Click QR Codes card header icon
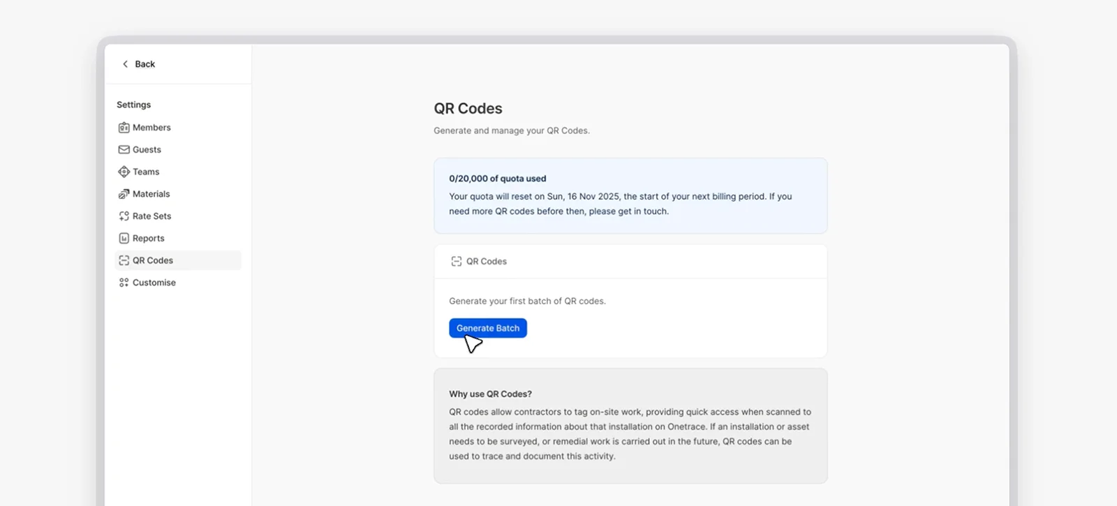Viewport: 1117px width, 506px height. (456, 261)
